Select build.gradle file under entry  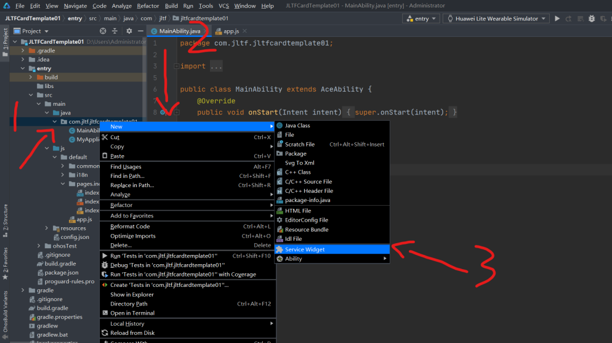59,263
